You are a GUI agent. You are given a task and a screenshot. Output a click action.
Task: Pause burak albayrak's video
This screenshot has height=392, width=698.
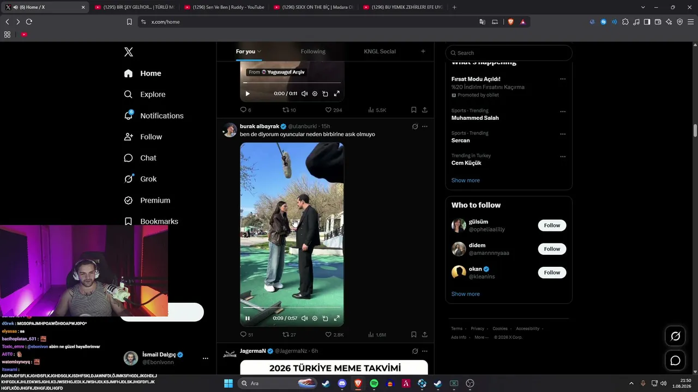coord(248,318)
